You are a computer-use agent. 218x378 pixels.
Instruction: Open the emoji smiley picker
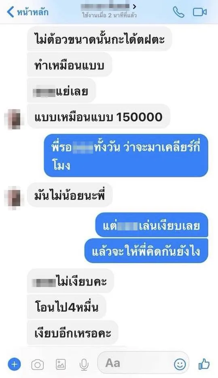[x=180, y=364]
